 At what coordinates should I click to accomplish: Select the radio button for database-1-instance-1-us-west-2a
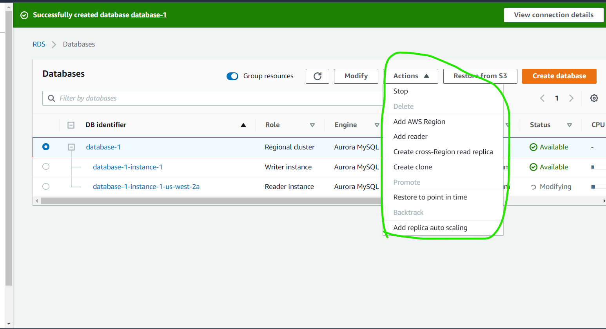[45, 186]
